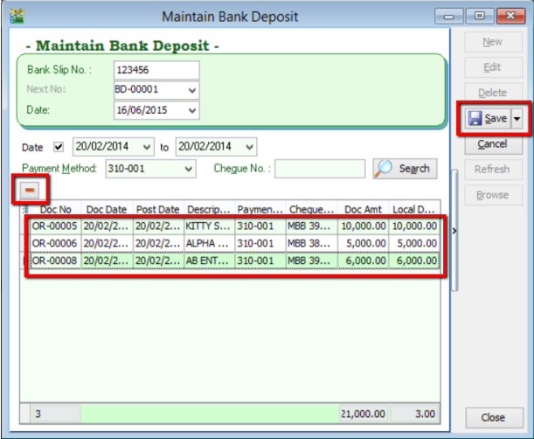This screenshot has height=439, width=534.
Task: Open the Save button dropdown arrow
Action: [x=517, y=118]
